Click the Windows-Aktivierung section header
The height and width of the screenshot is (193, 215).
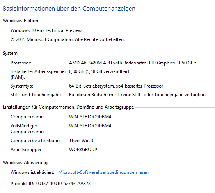click(x=25, y=163)
